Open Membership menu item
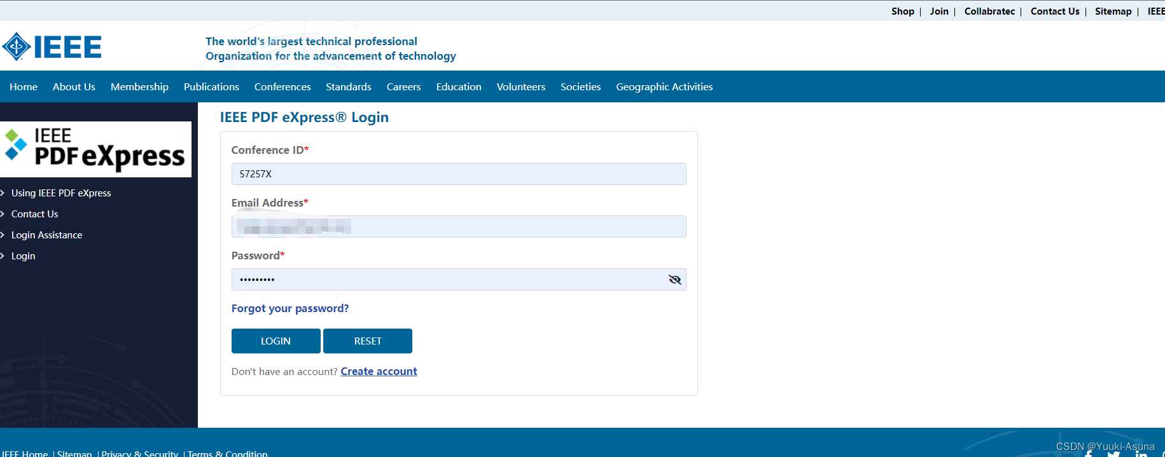Image resolution: width=1165 pixels, height=457 pixels. (139, 87)
